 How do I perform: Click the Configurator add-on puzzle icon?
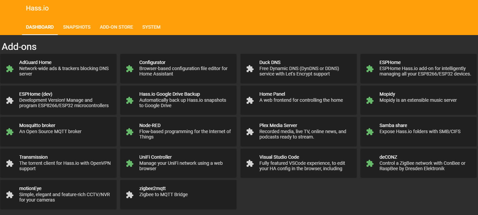tap(130, 69)
